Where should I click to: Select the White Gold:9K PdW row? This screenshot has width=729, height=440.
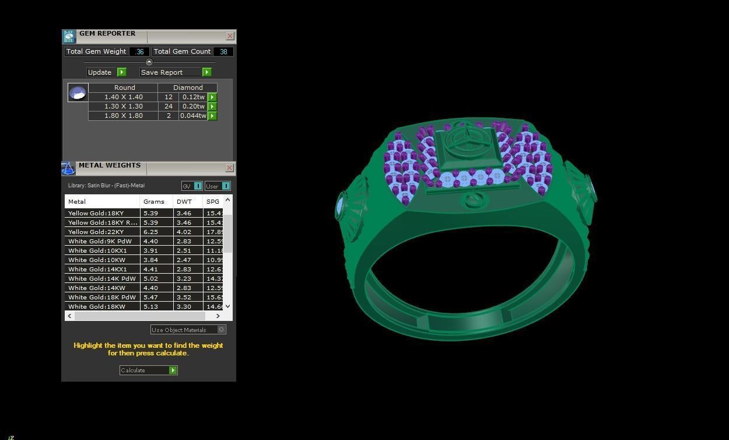[x=143, y=241]
